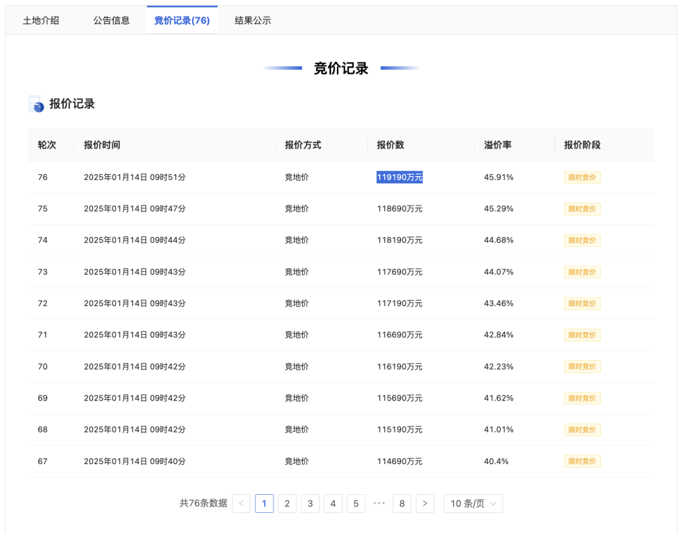Click the ellipsis between page 5 and 8
686x533 pixels.
[x=379, y=504]
